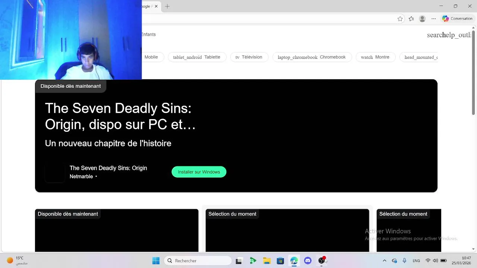This screenshot has width=477, height=268.
Task: Click 'Un nouveau chapitre de l'histoire' subtitle
Action: (108, 143)
